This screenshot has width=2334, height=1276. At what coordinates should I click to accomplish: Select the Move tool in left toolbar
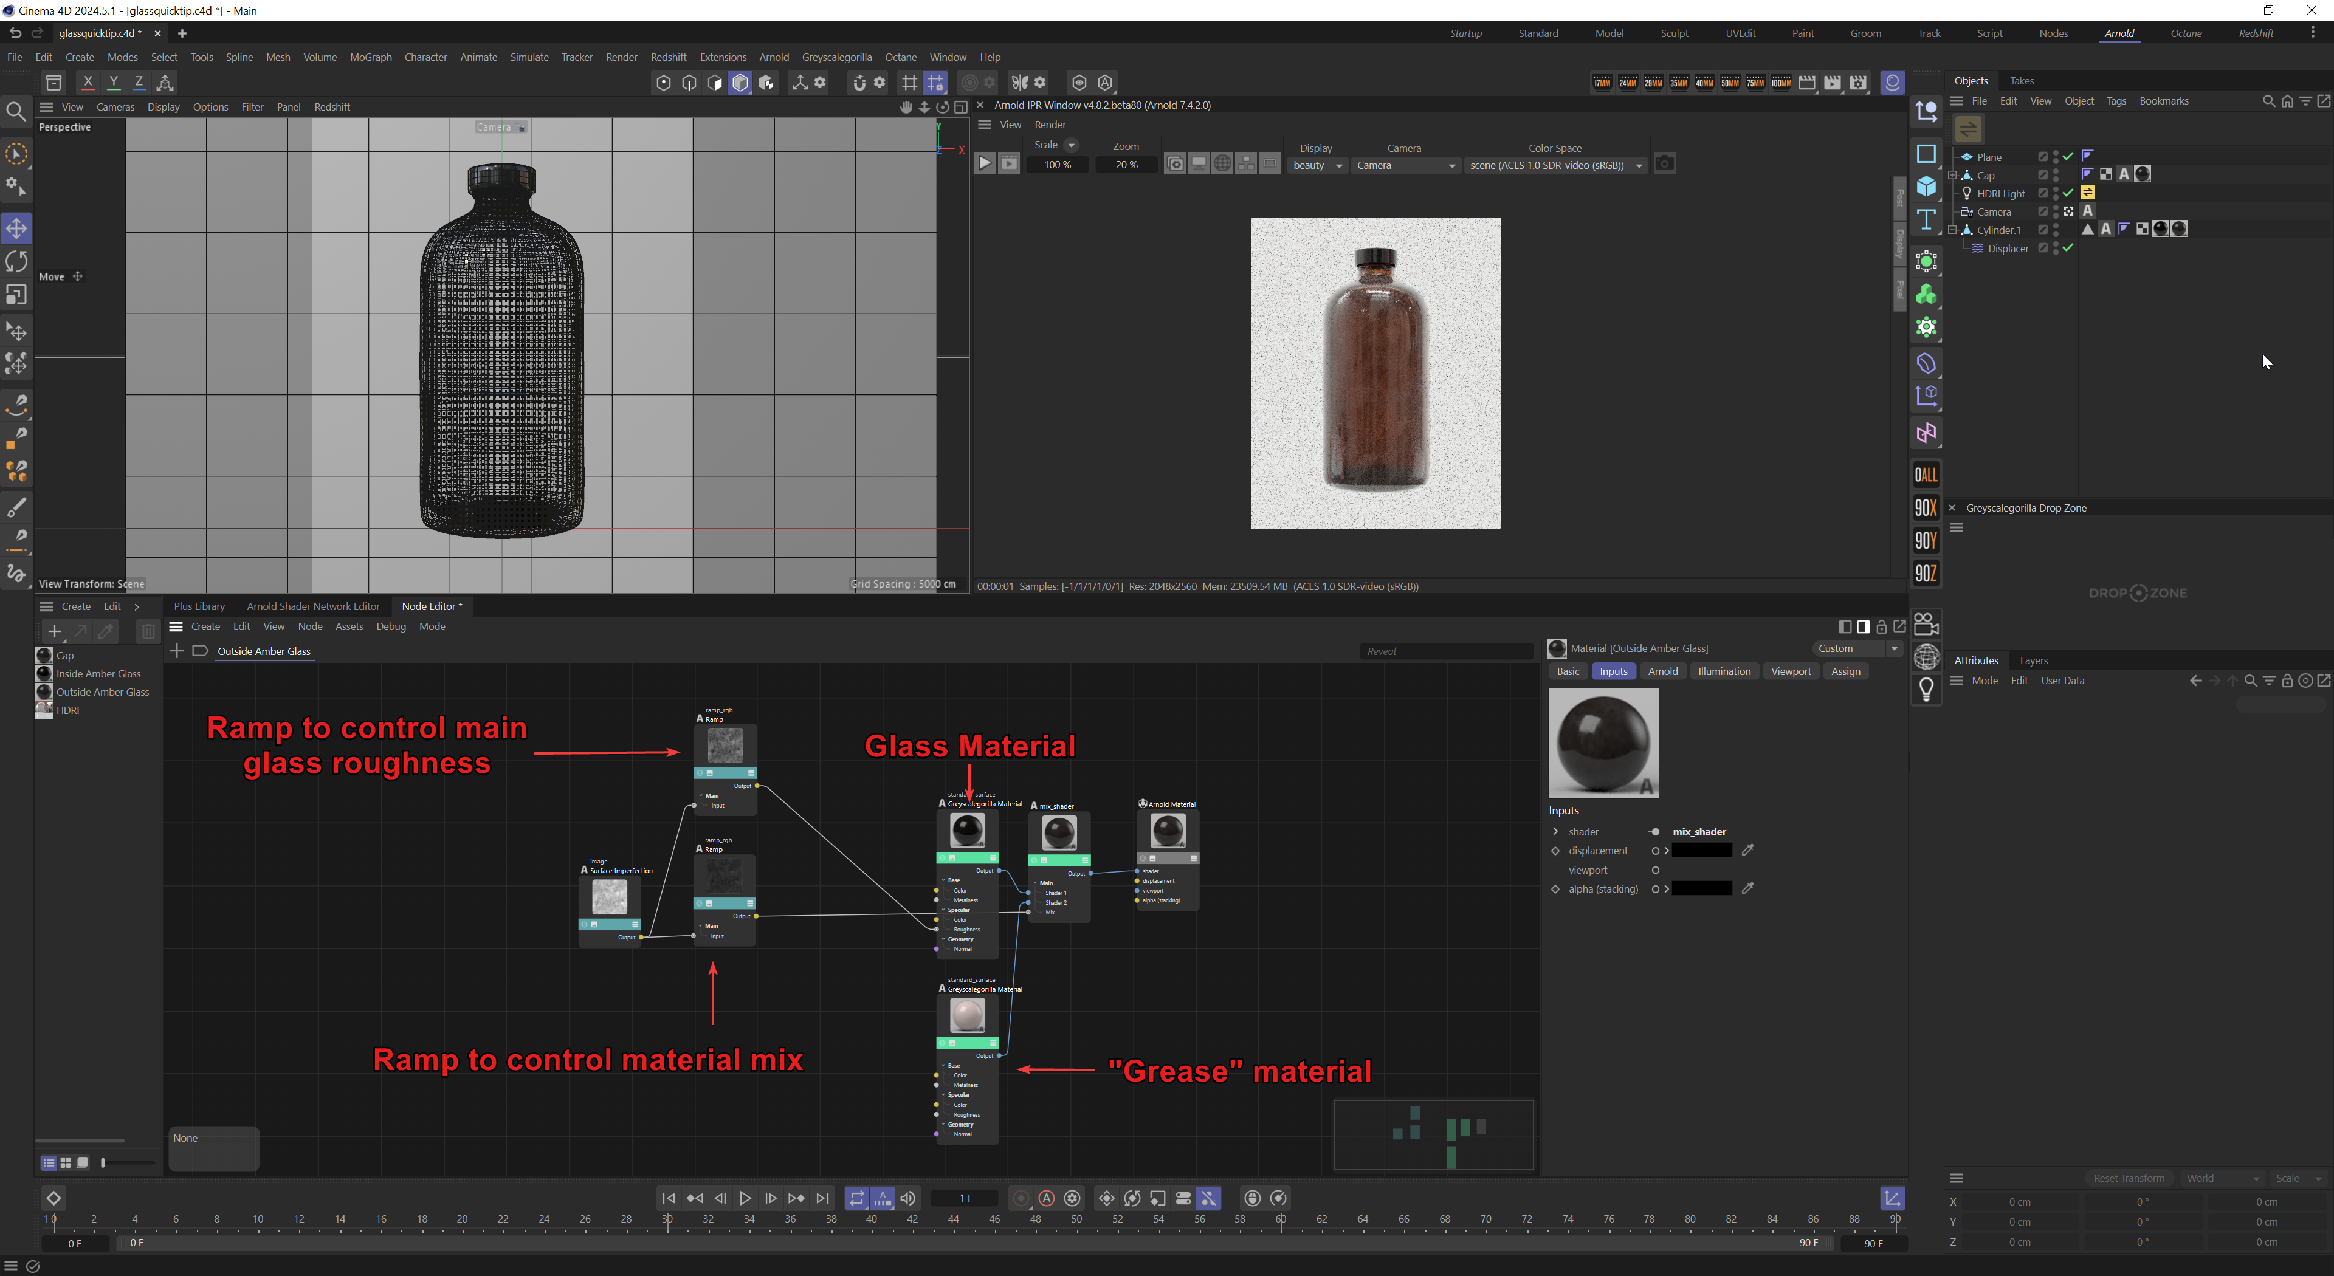pos(16,228)
